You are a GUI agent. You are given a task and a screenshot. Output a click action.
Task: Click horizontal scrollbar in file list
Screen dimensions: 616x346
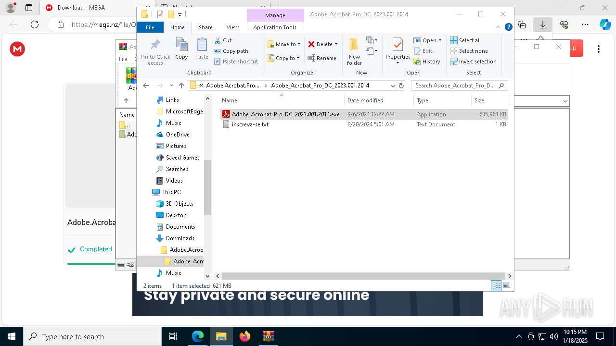363,276
